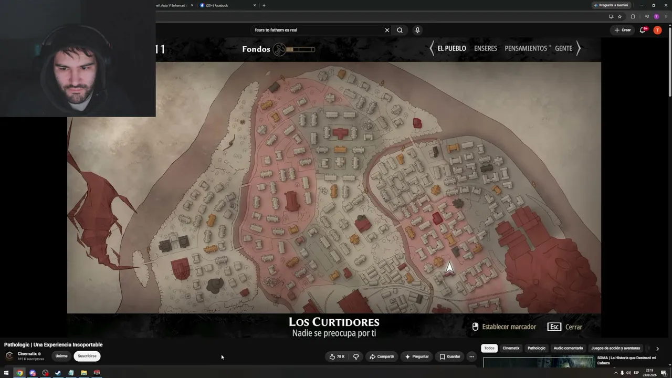This screenshot has width=672, height=378.
Task: Select the EL PUEBLO map tab
Action: (452, 48)
